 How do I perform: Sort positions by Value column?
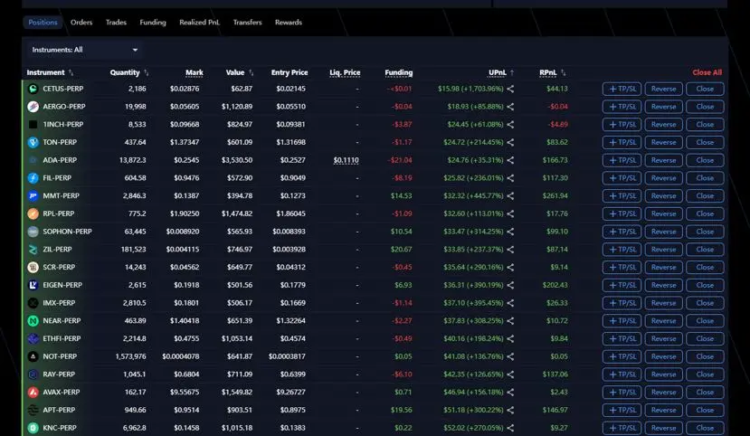click(240, 72)
